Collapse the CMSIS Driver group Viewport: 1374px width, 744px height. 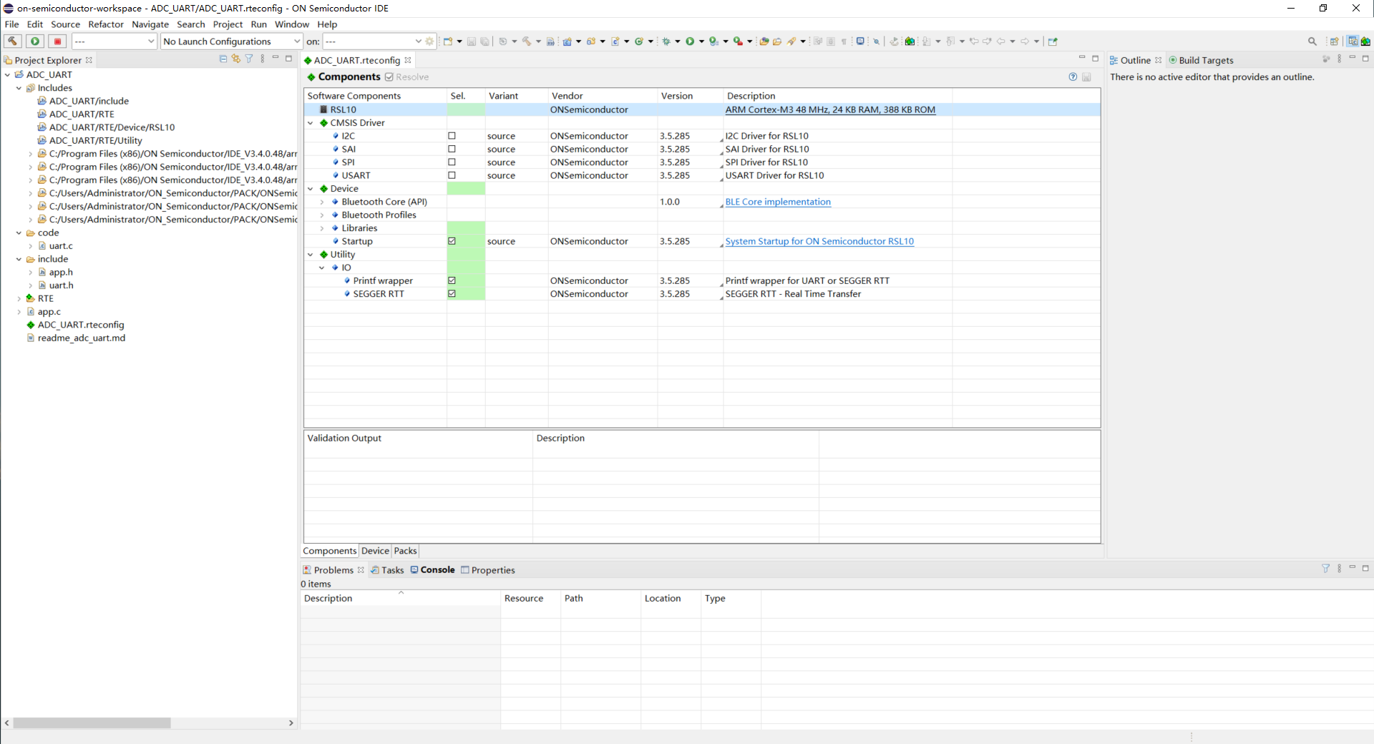(311, 123)
